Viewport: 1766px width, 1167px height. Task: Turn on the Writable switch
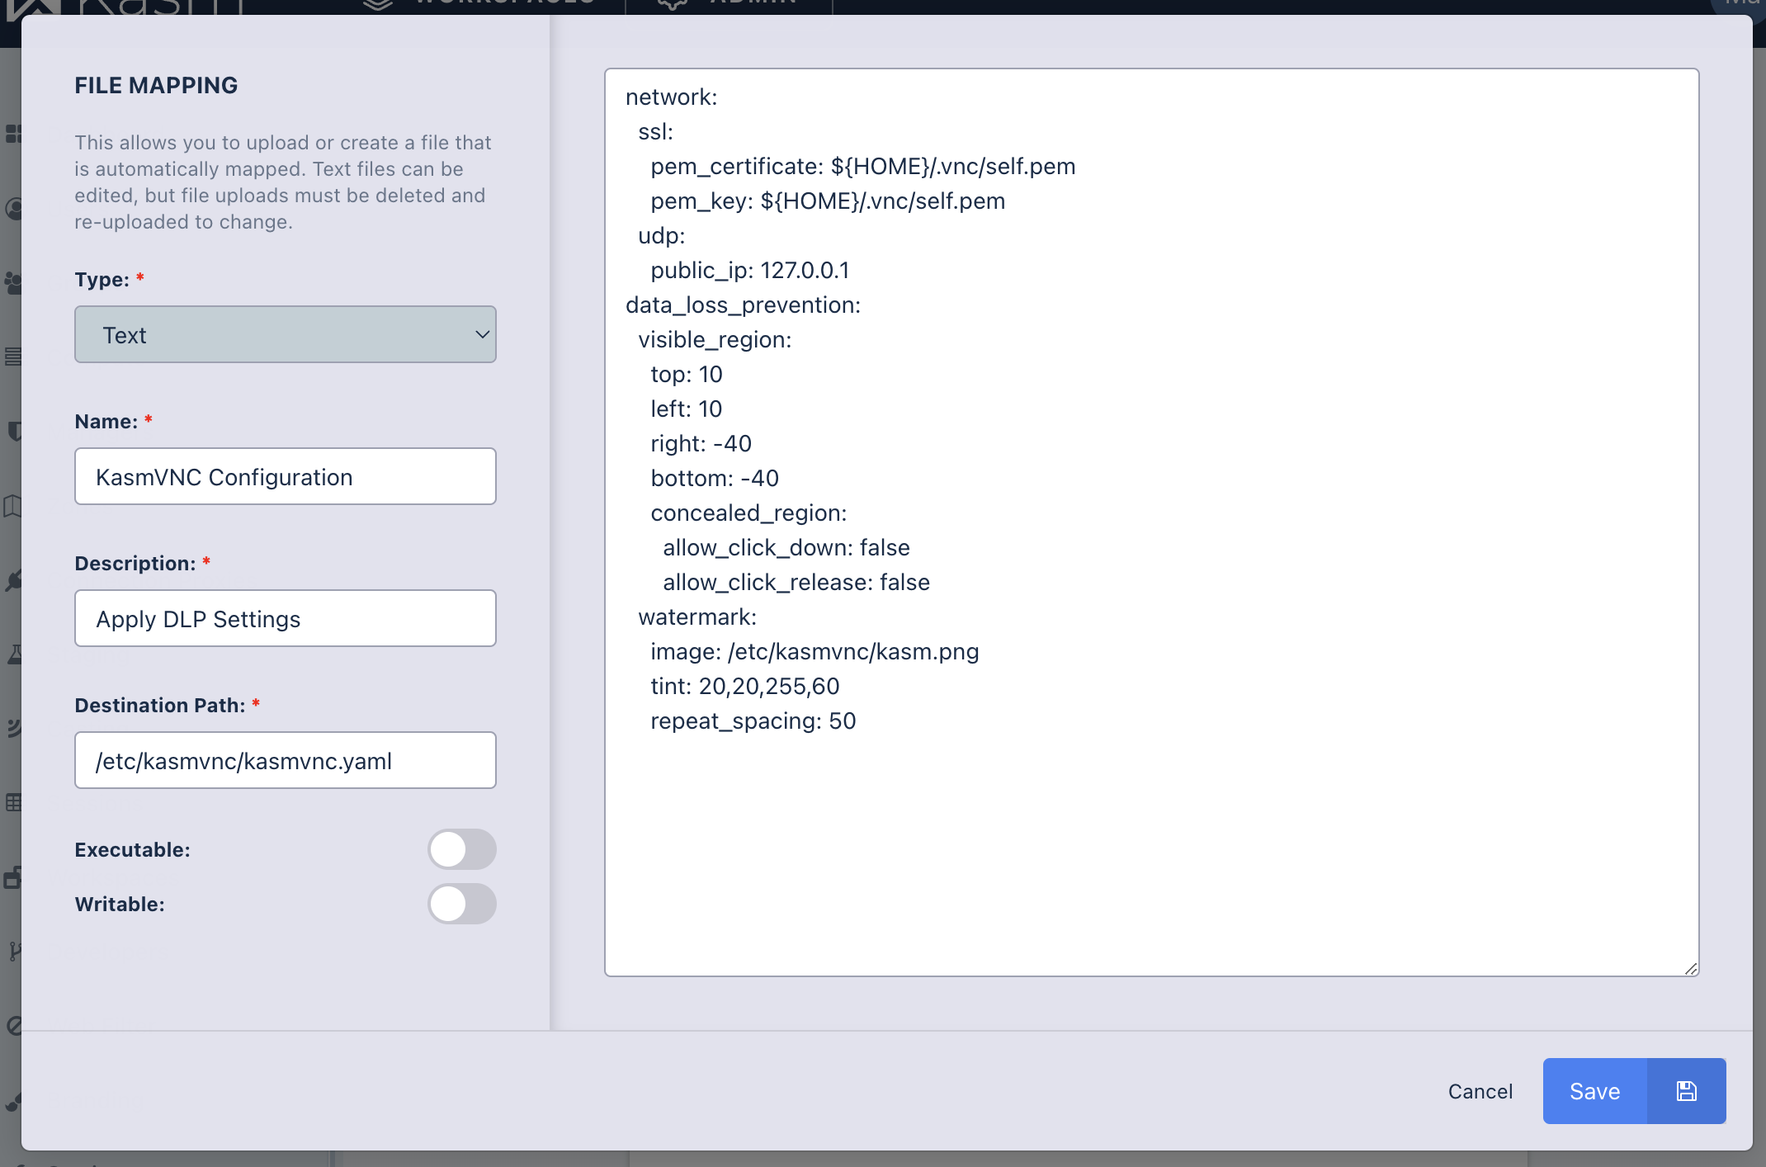[462, 904]
